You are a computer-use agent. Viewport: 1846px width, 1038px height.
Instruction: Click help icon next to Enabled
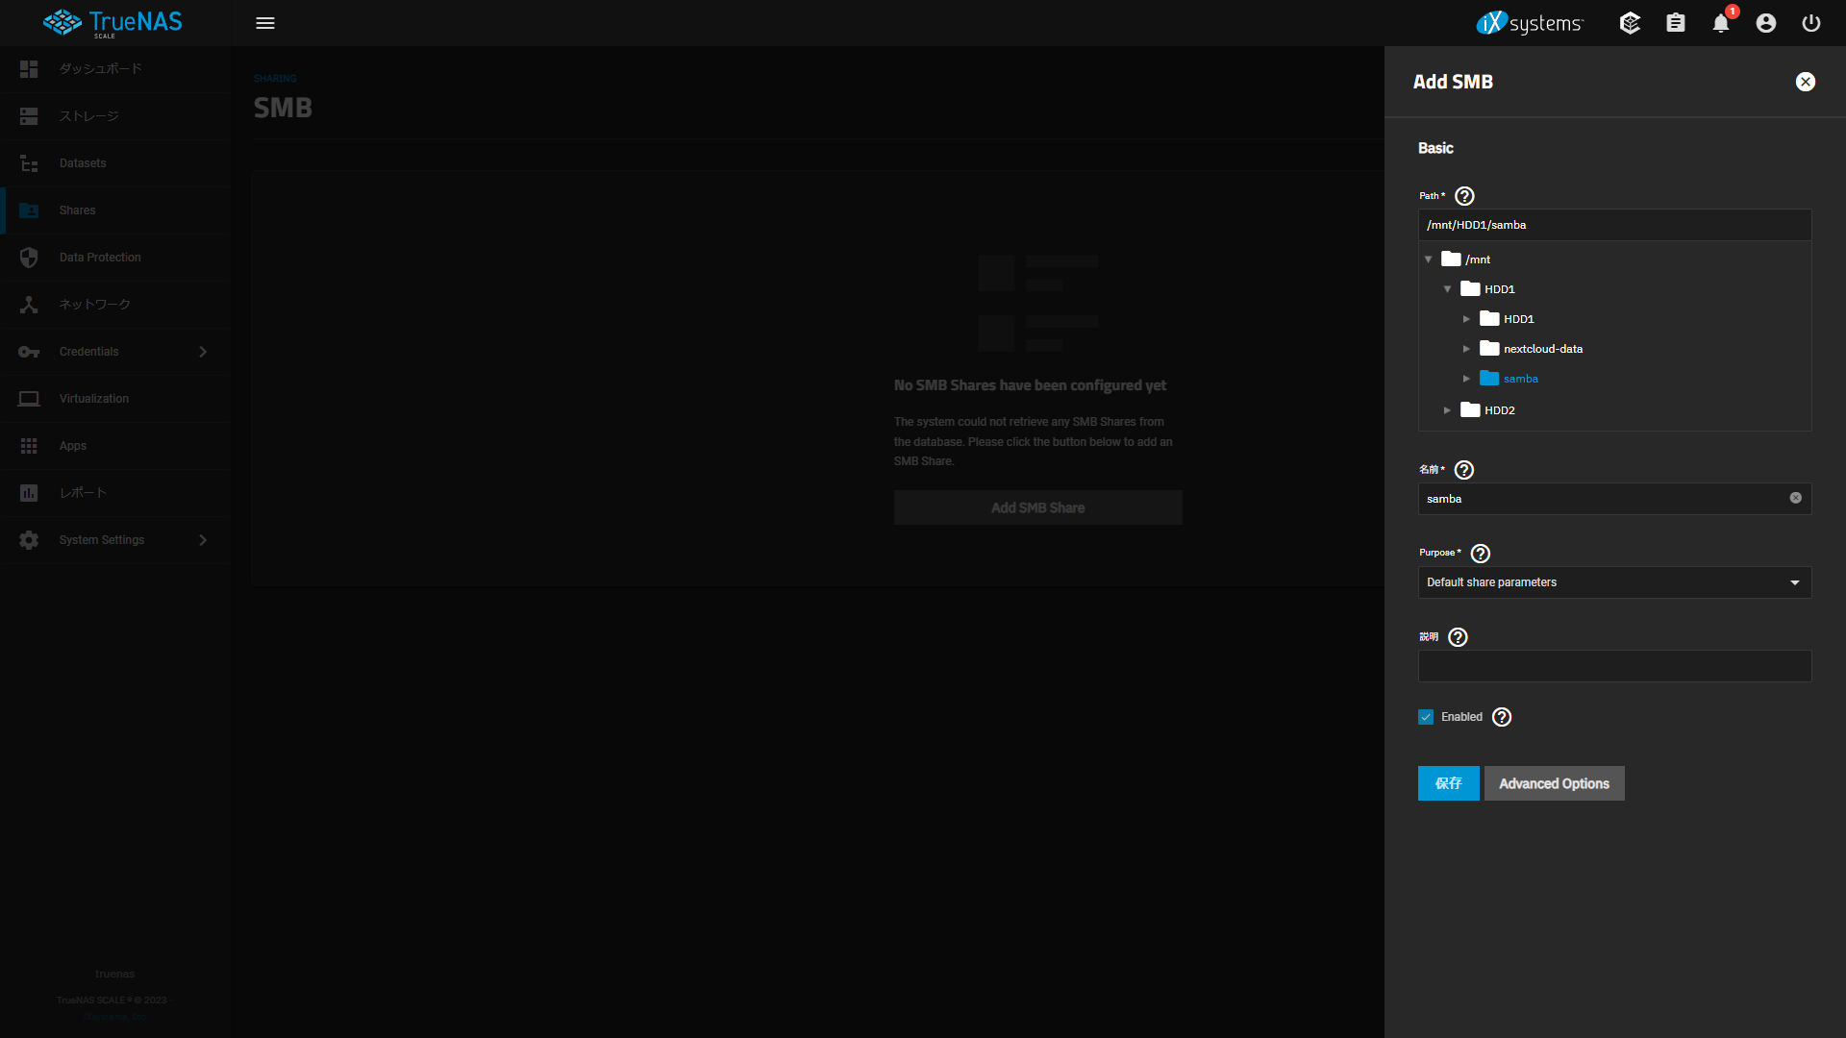click(1502, 717)
